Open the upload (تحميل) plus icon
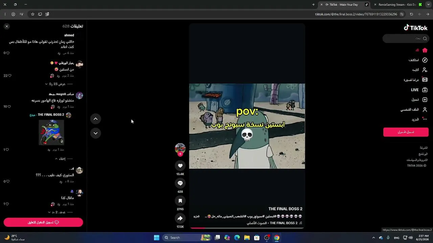This screenshot has height=243, width=433. 425,100
